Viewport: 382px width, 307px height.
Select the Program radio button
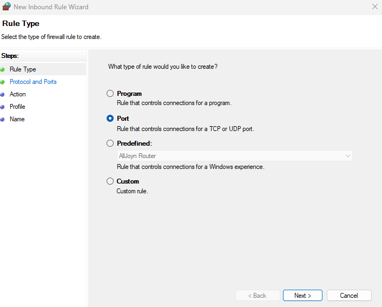110,94
